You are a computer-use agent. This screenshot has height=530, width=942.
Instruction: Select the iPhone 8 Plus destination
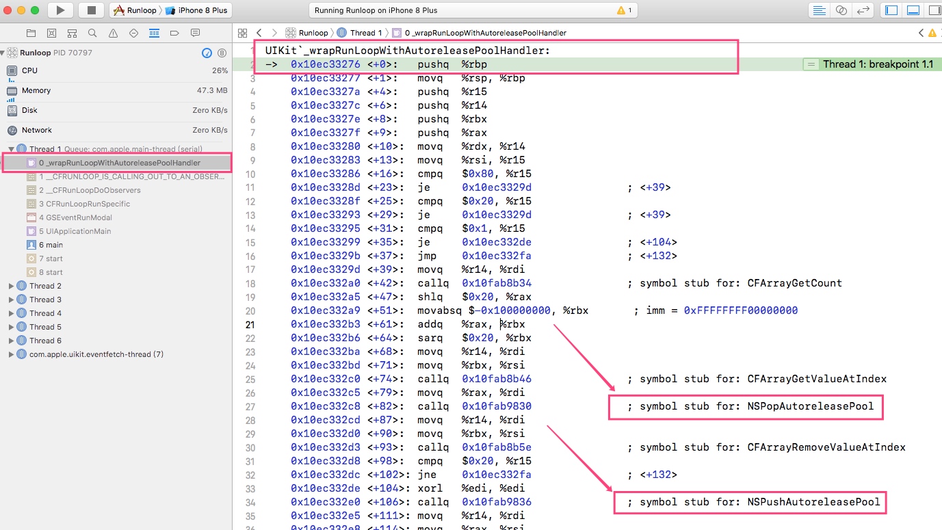click(x=198, y=10)
